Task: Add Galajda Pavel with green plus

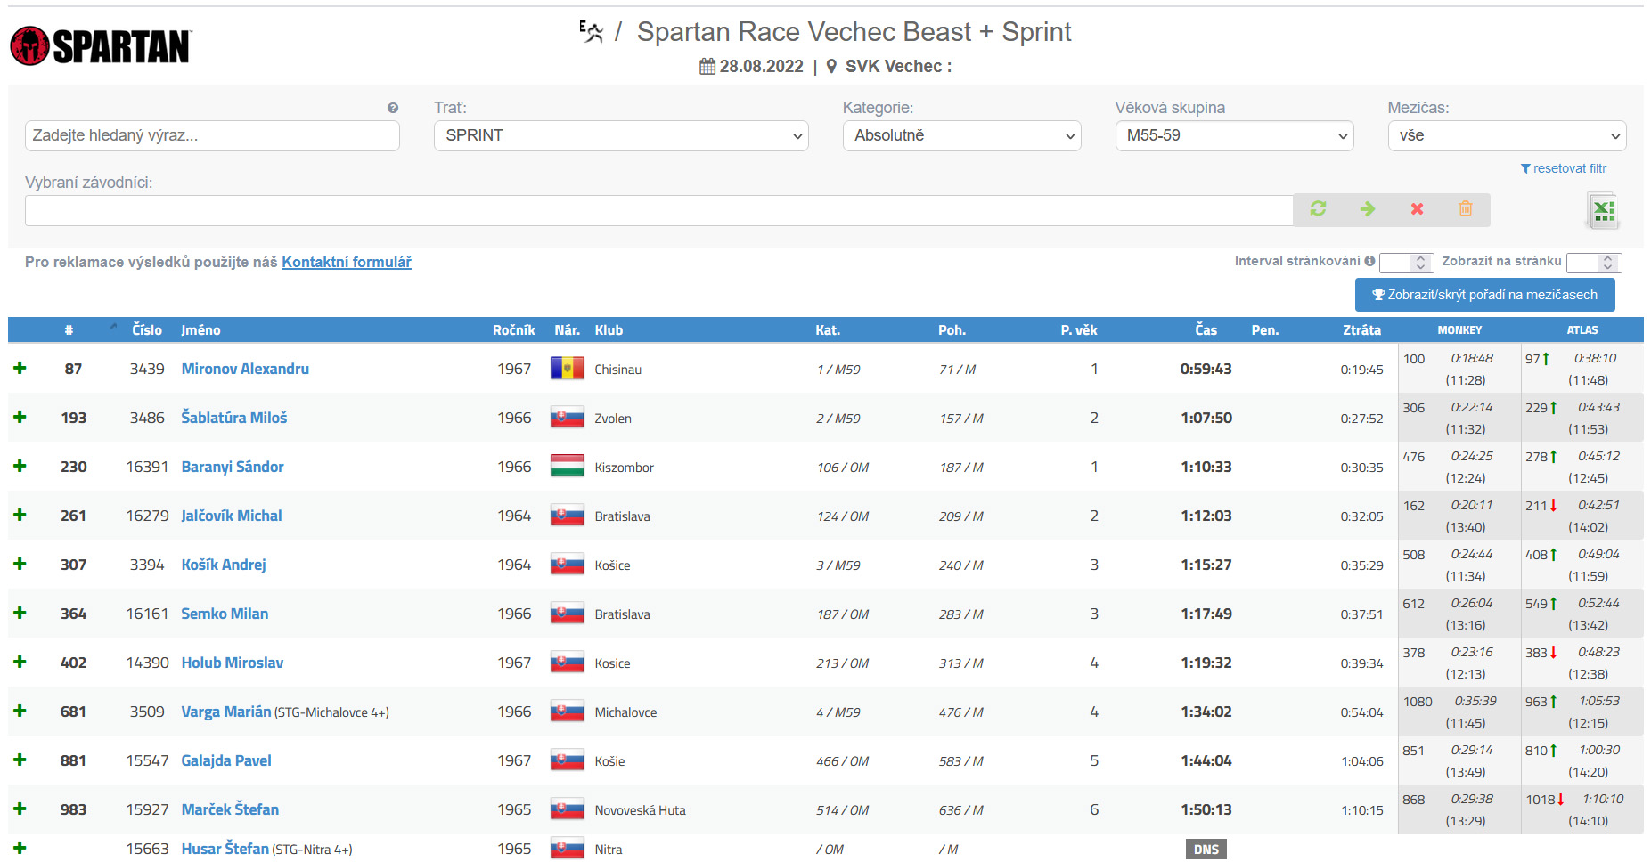Action: click(20, 760)
